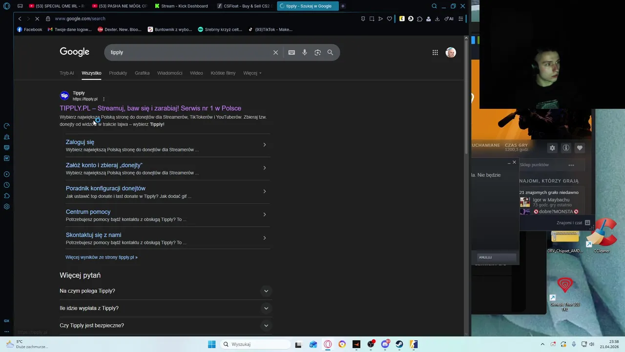Image resolution: width=625 pixels, height=352 pixels.
Task: Open the Google apps grid
Action: tap(435, 52)
